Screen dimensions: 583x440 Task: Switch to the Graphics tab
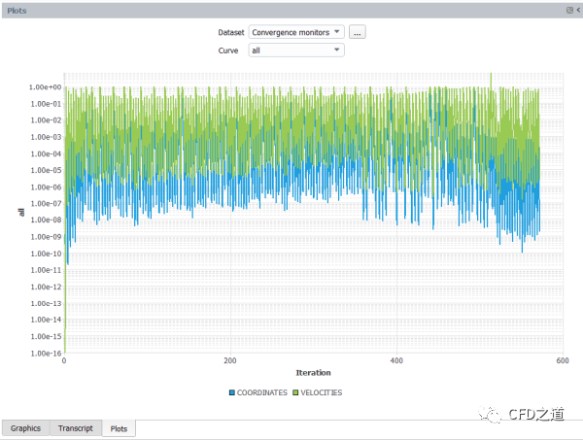(26, 427)
